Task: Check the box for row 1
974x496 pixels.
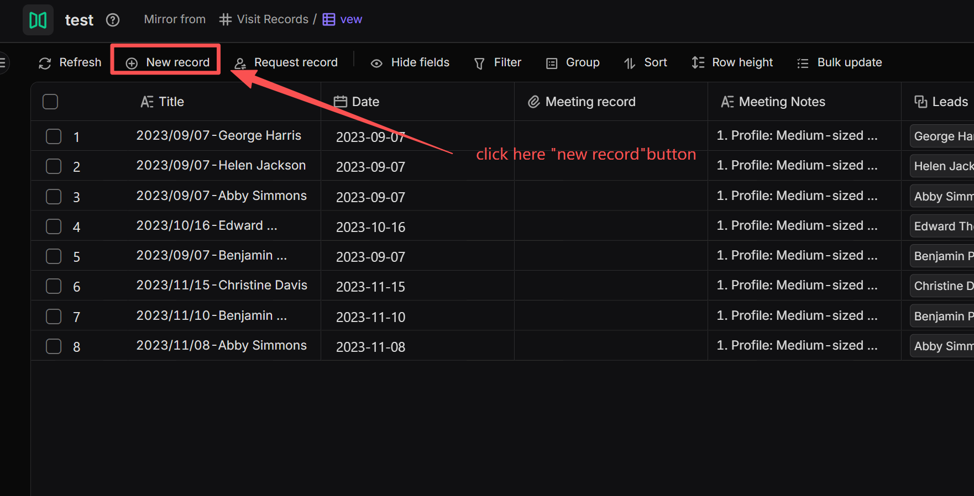Action: [x=54, y=136]
